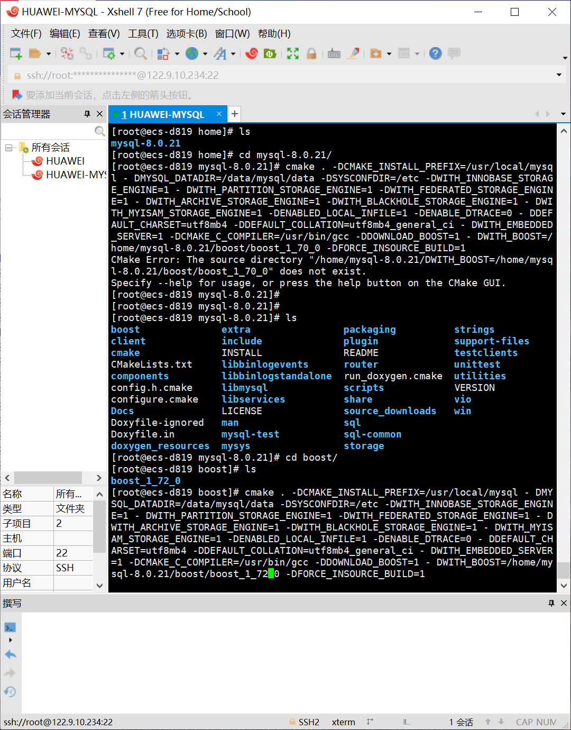Switch to the 1 HUAWEI-MYSQL tab
This screenshot has width=571, height=730.
[x=163, y=114]
